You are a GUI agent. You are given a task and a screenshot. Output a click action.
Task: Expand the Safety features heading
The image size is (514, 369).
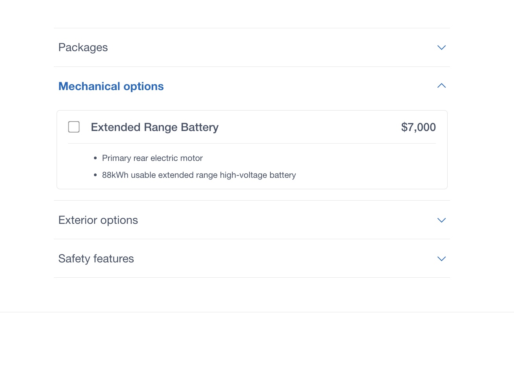(96, 259)
